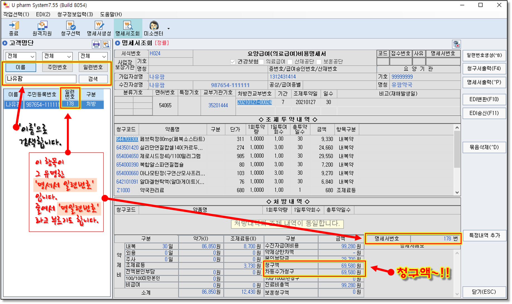Viewport: 512px width, 304px height.
Task: Open the second 전체 dropdown filter
Action: 57,56
